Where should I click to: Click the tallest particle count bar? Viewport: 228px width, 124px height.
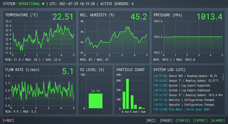tap(127, 94)
